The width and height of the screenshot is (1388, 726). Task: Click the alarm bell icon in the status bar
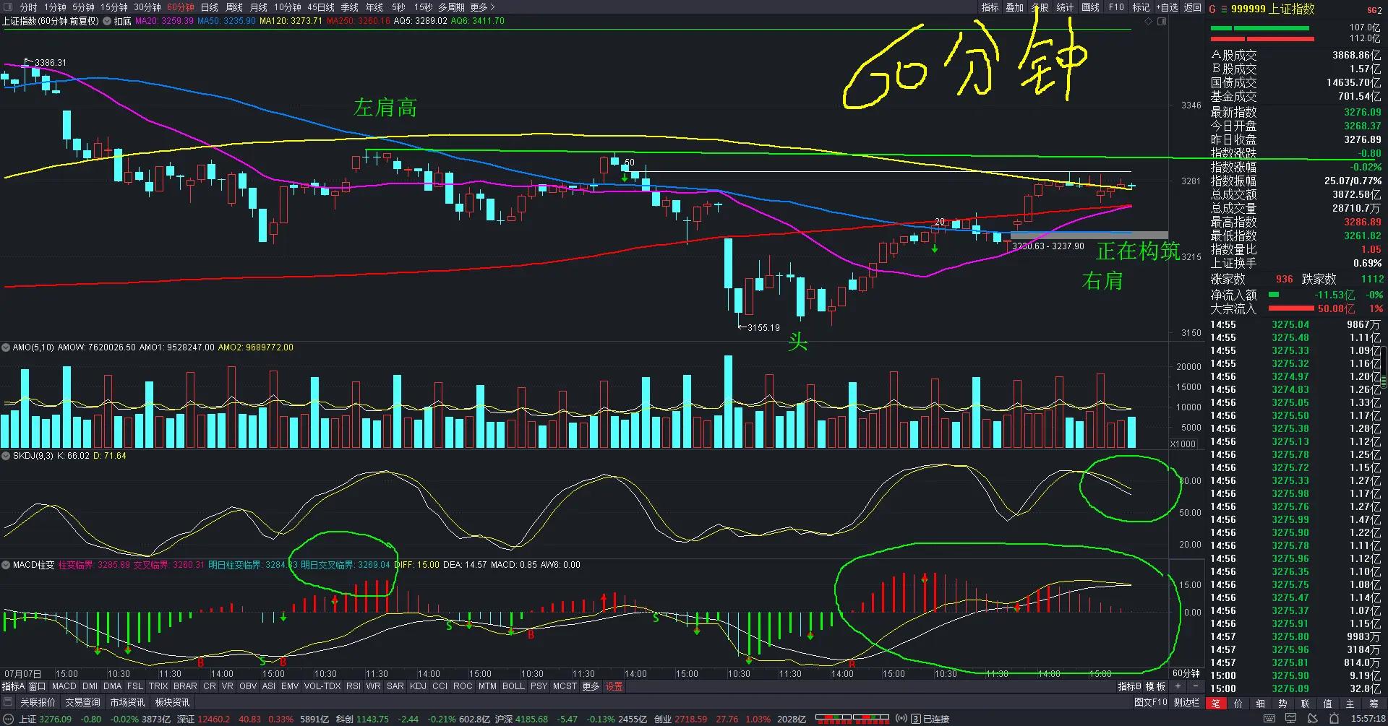[1334, 719]
